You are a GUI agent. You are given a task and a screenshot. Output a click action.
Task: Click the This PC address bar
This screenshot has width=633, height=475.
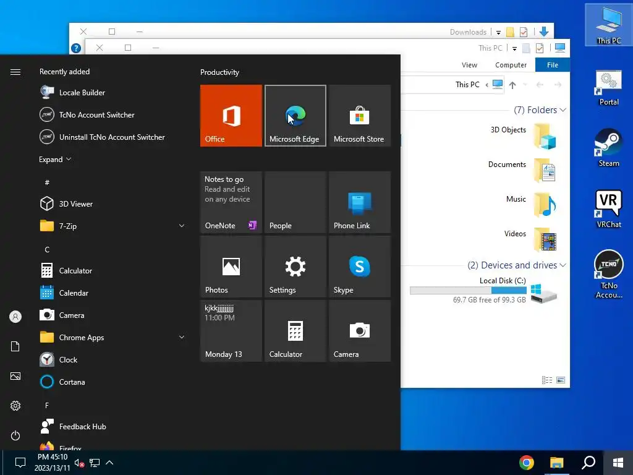(x=452, y=84)
